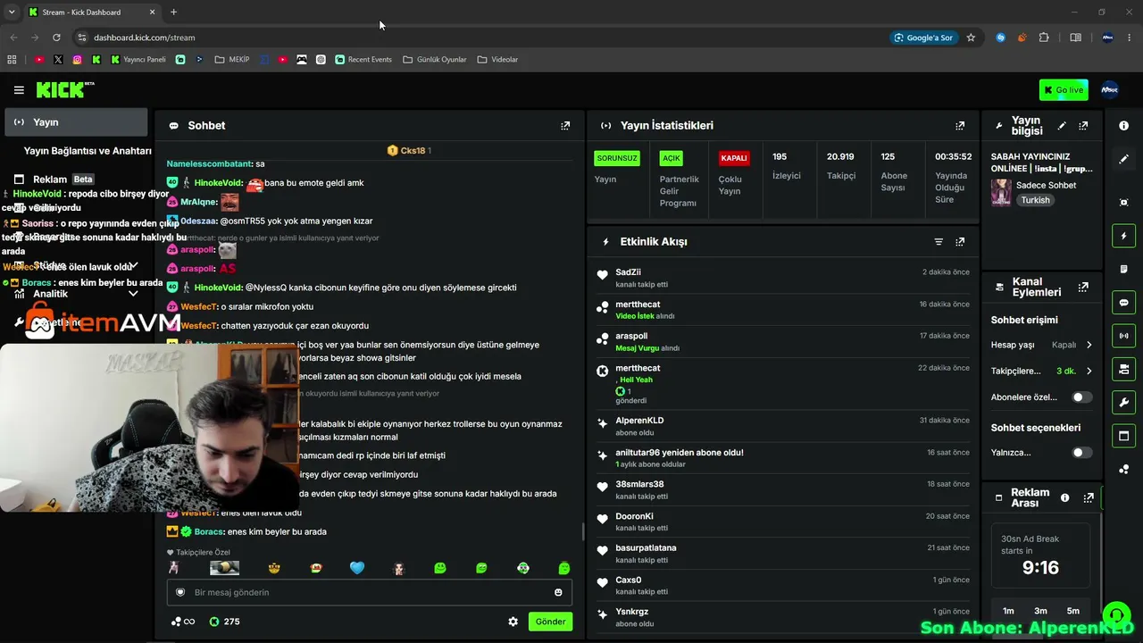Open the profile avatar menu
This screenshot has width=1143, height=643.
(x=1110, y=89)
